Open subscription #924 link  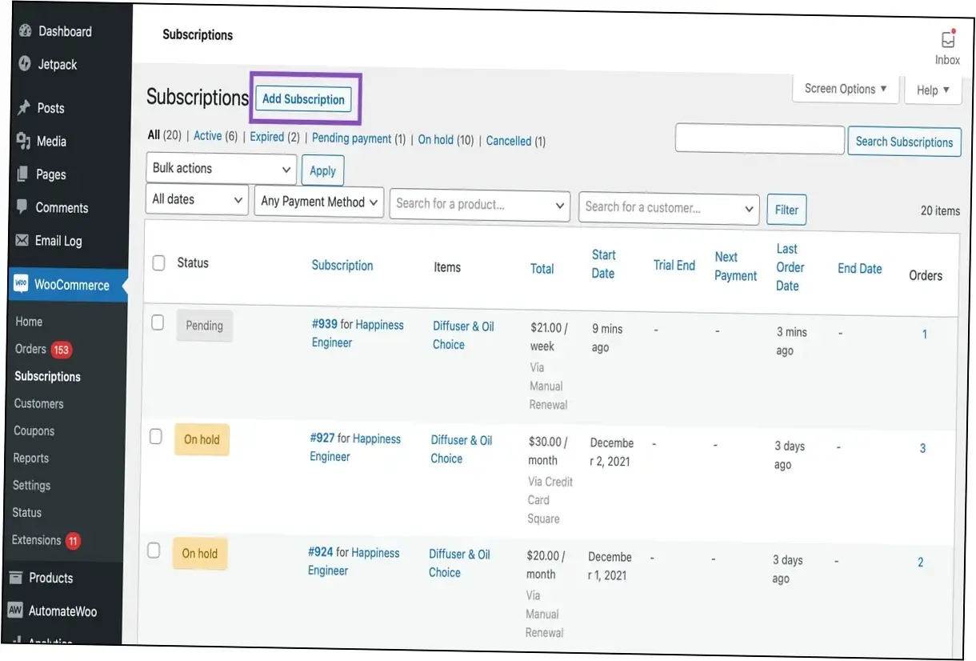click(322, 552)
